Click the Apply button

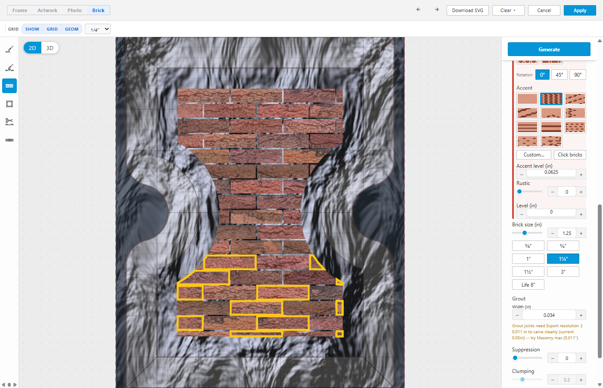(x=580, y=10)
